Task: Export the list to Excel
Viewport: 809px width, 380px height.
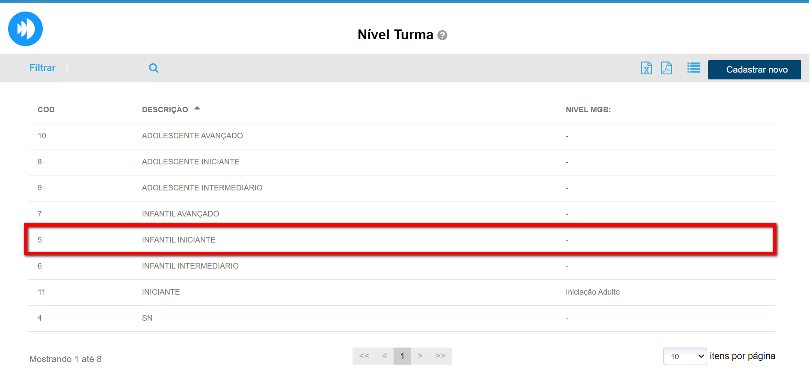Action: click(646, 68)
